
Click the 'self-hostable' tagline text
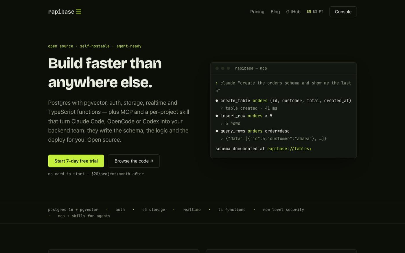click(x=95, y=46)
